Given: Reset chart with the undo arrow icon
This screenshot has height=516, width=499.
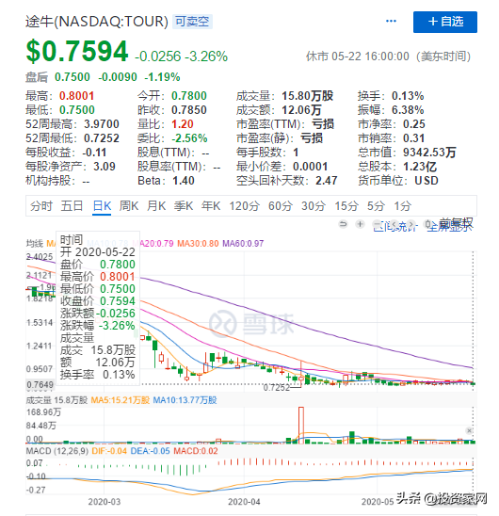Looking at the screenshot, I should (x=343, y=224).
